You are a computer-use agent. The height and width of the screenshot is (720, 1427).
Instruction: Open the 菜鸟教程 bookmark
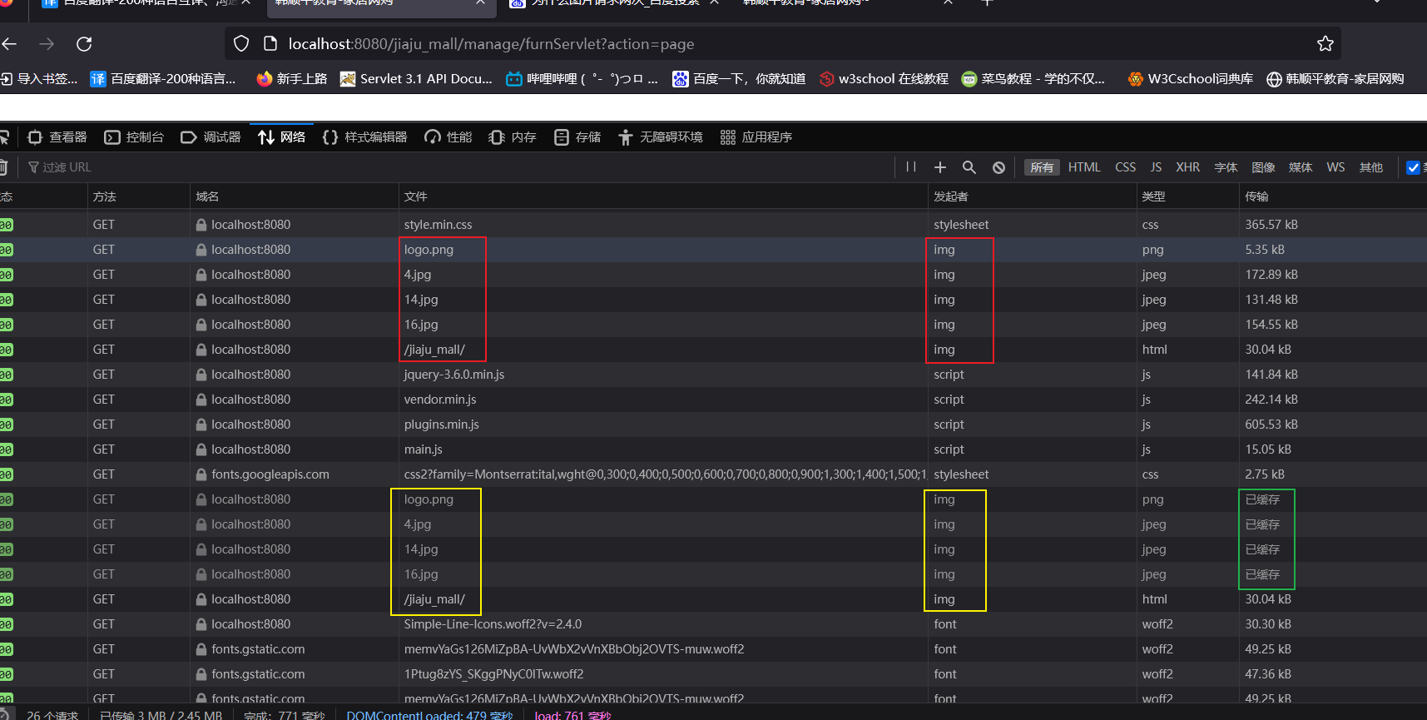[1033, 79]
